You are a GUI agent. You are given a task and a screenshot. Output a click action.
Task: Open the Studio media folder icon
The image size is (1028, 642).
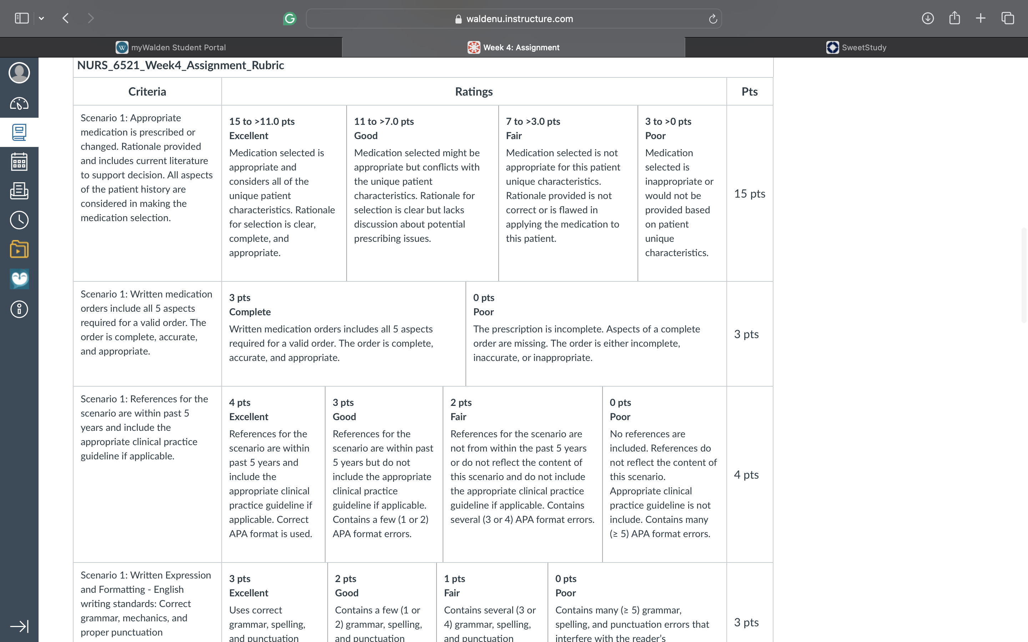coord(19,249)
